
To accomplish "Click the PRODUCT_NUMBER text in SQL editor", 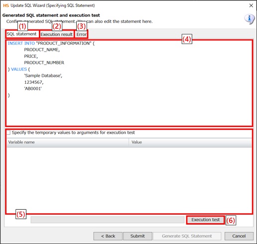I will click(44, 63).
